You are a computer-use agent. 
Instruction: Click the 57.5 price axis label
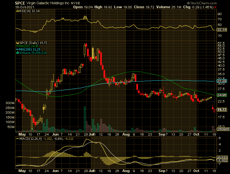(x=221, y=43)
